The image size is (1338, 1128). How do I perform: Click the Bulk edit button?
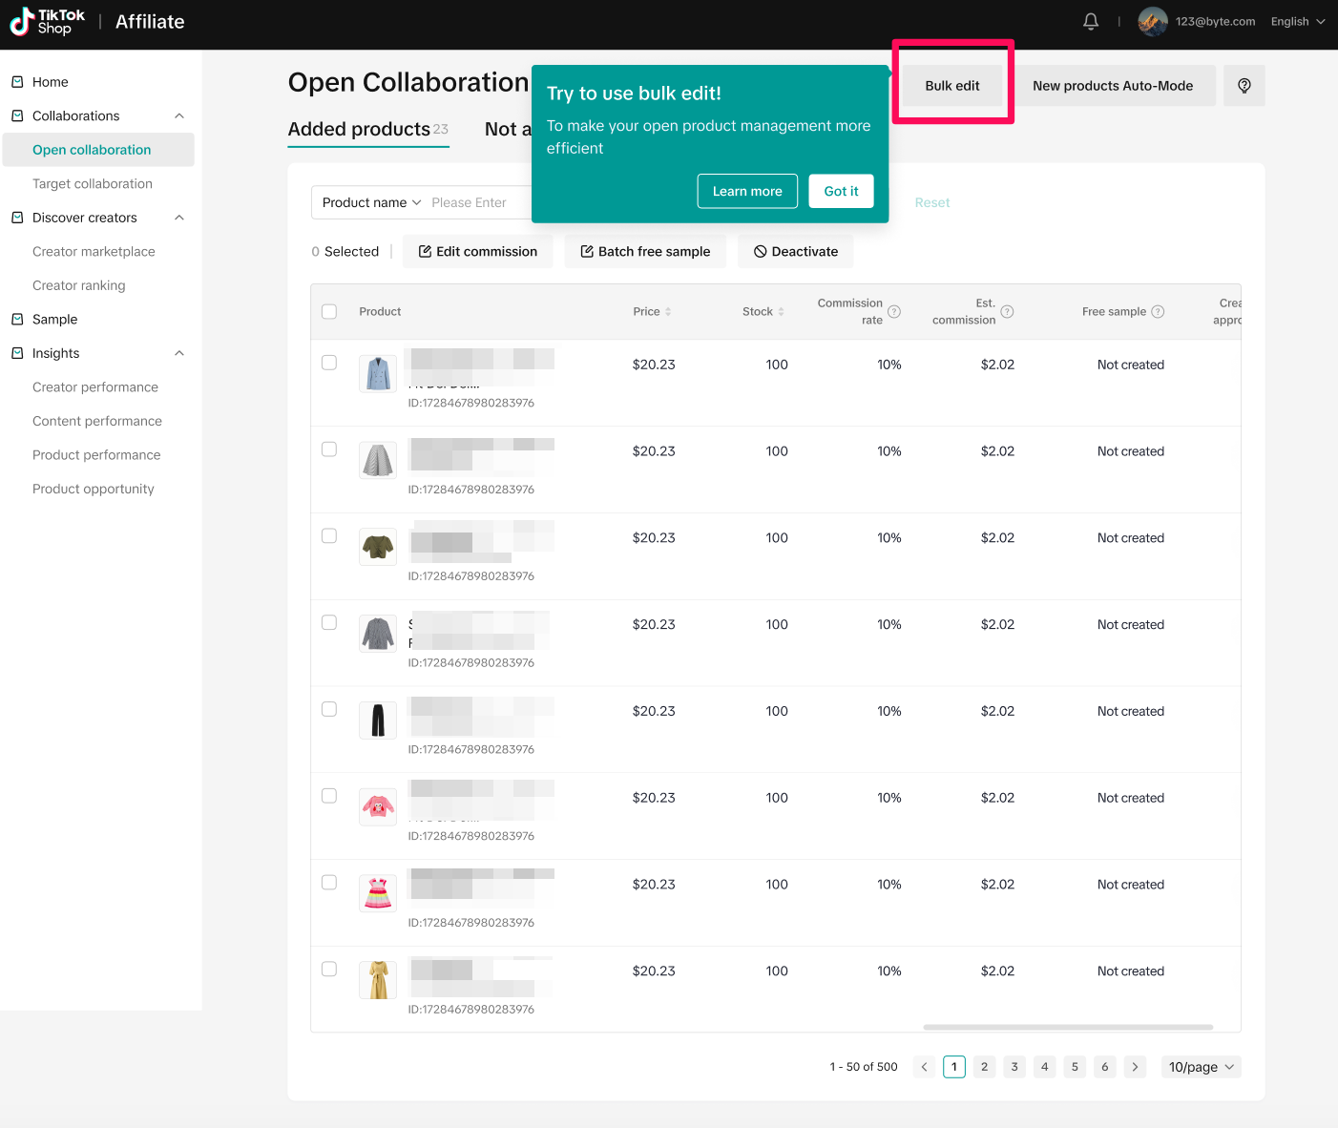[x=951, y=86]
